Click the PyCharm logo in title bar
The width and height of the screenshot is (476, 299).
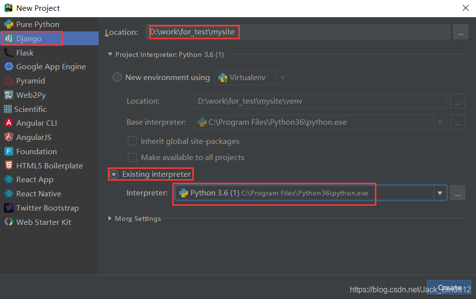pyautogui.click(x=8, y=8)
